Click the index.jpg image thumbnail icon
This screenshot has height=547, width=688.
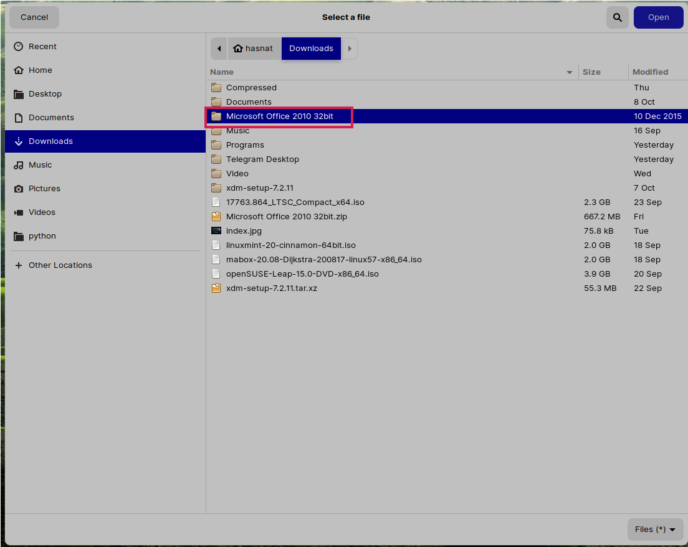coord(216,231)
